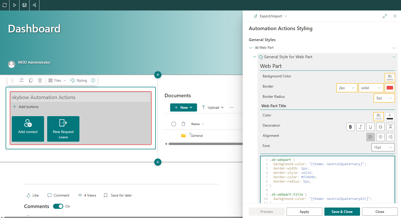The height and width of the screenshot is (218, 401).
Task: Open the New dropdown in Documents
Action: click(183, 107)
